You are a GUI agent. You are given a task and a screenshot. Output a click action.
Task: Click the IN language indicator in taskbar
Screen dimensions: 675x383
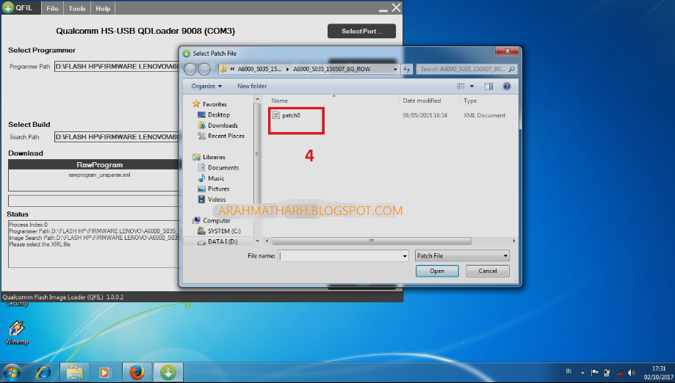point(568,371)
